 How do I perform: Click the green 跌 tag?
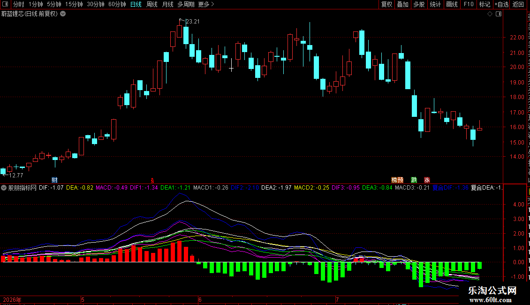pos(414,180)
